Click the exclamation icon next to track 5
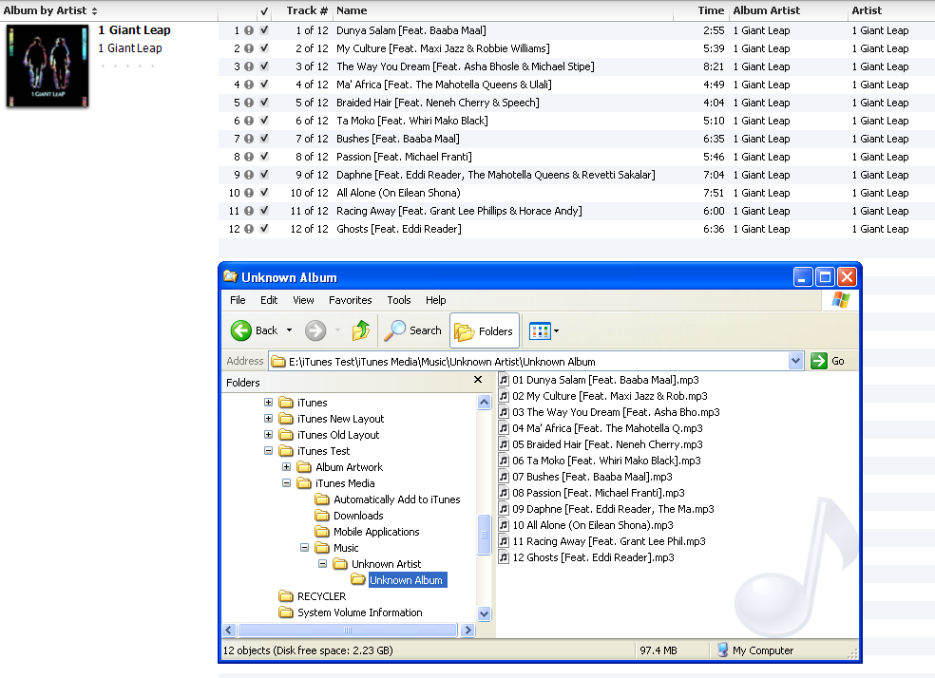 tap(249, 103)
